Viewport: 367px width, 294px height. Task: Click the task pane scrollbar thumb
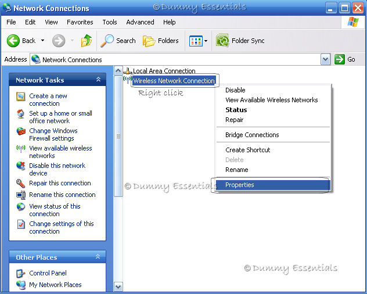point(118,136)
